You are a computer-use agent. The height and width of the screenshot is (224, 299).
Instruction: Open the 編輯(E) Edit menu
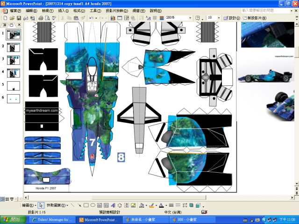31,11
